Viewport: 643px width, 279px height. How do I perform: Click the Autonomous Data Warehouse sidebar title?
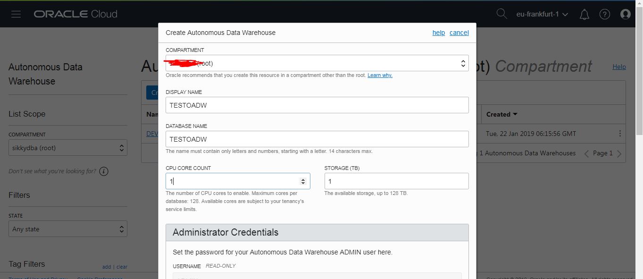pos(45,74)
